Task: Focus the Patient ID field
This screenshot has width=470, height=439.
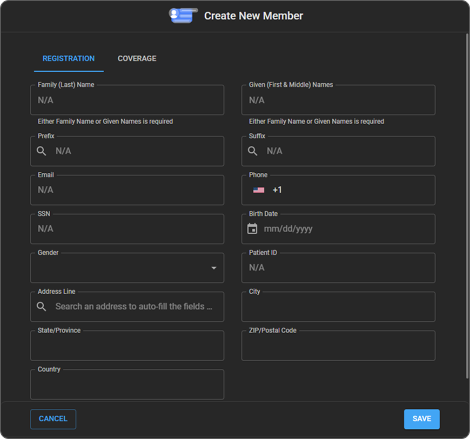Action: (338, 268)
